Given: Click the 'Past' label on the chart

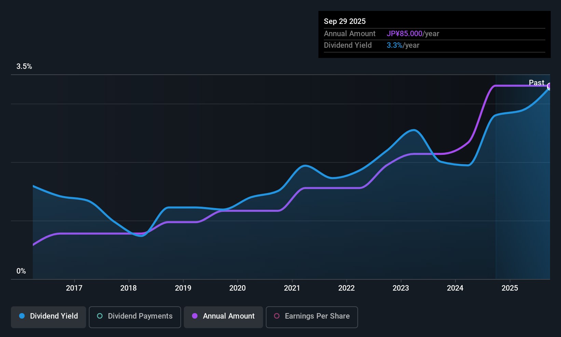Looking at the screenshot, I should coord(536,83).
